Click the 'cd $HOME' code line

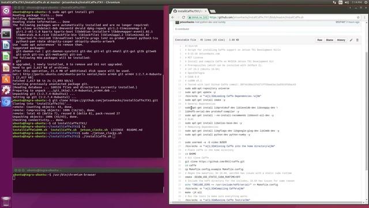pos(190,154)
